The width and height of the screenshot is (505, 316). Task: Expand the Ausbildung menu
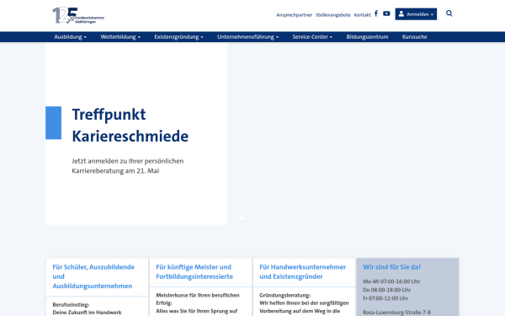tap(70, 37)
